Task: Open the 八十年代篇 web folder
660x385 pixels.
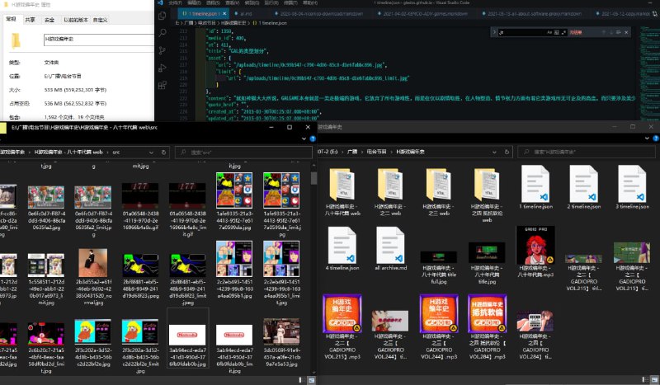Action: (x=342, y=184)
